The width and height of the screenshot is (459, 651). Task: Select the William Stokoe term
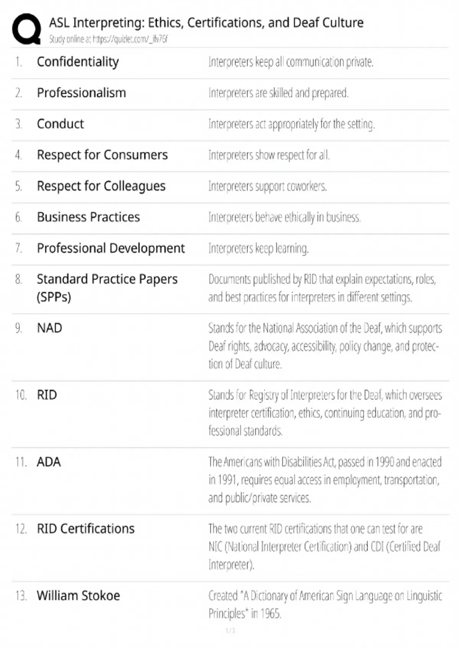[78, 596]
